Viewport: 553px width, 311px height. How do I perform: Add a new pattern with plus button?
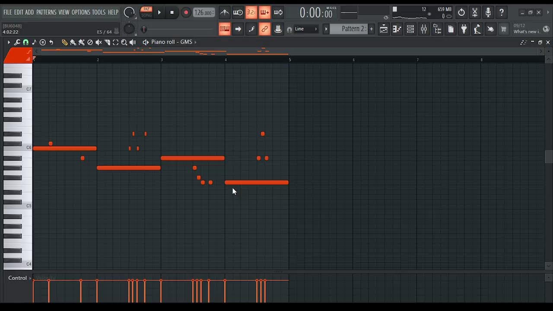point(371,29)
